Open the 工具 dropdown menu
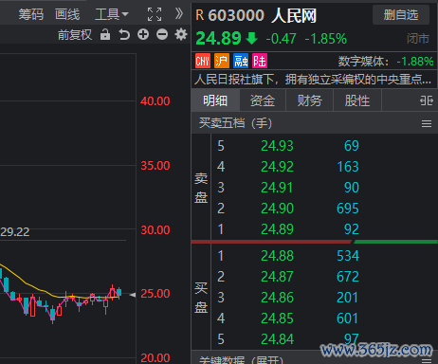The width and height of the screenshot is (438, 364). 112,14
